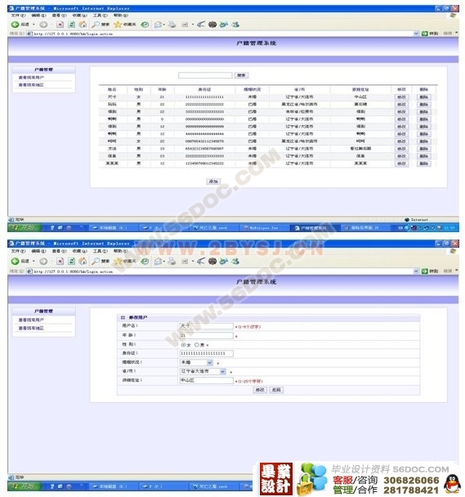Click the 添加 button below the user table
465x497 pixels.
tap(213, 181)
